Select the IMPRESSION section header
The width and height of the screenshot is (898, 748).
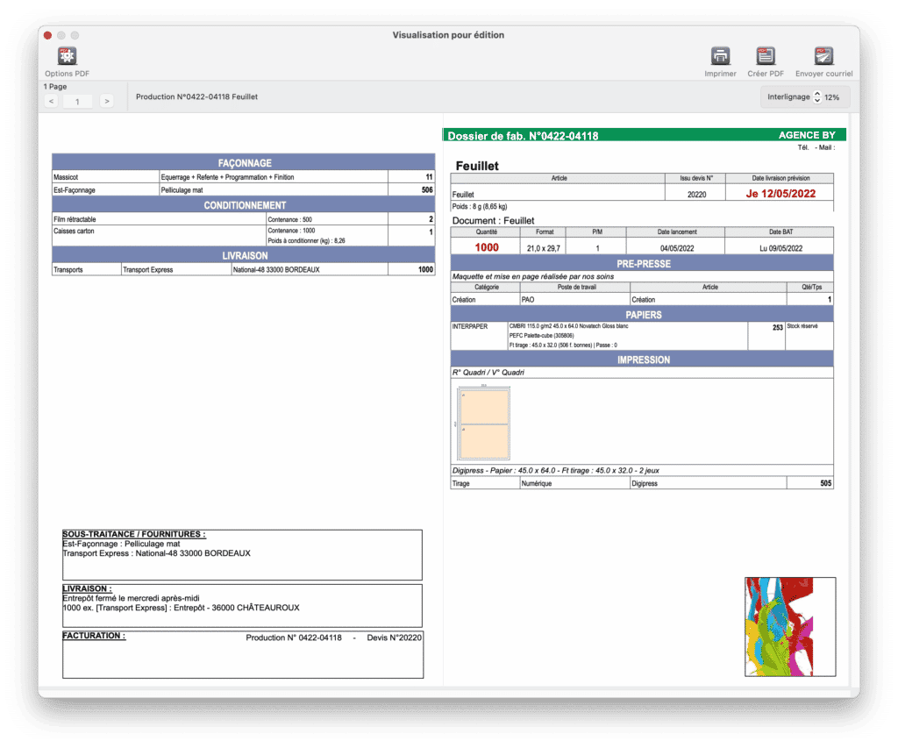point(643,360)
